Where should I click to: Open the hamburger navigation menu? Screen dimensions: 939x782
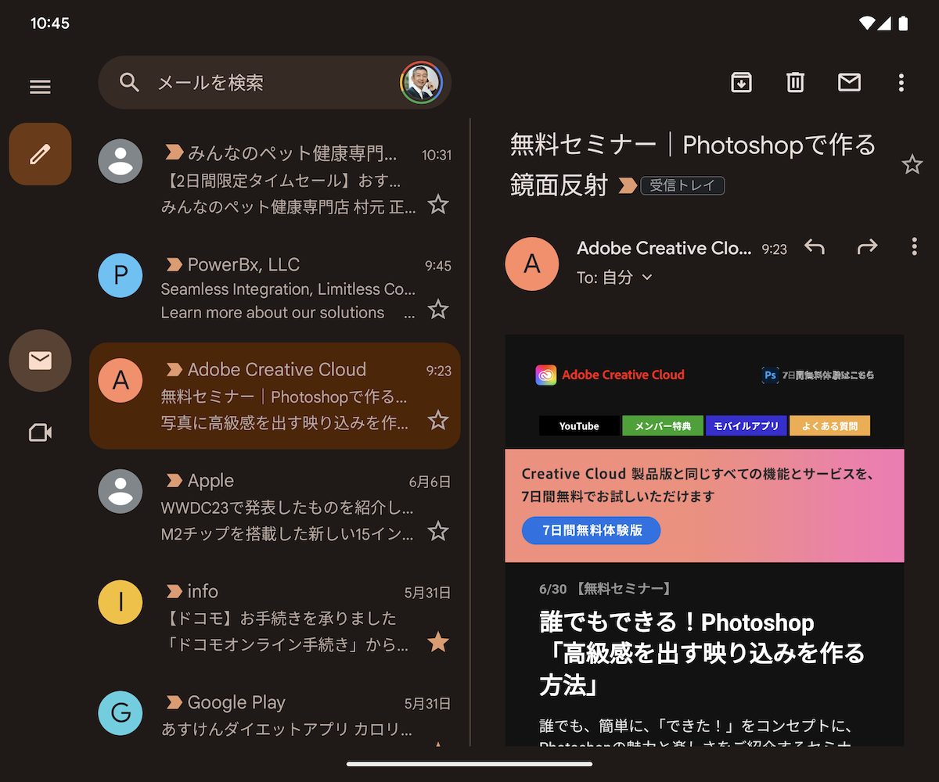[x=40, y=87]
